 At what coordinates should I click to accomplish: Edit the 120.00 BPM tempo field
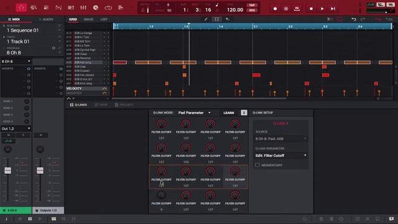pyautogui.click(x=235, y=10)
